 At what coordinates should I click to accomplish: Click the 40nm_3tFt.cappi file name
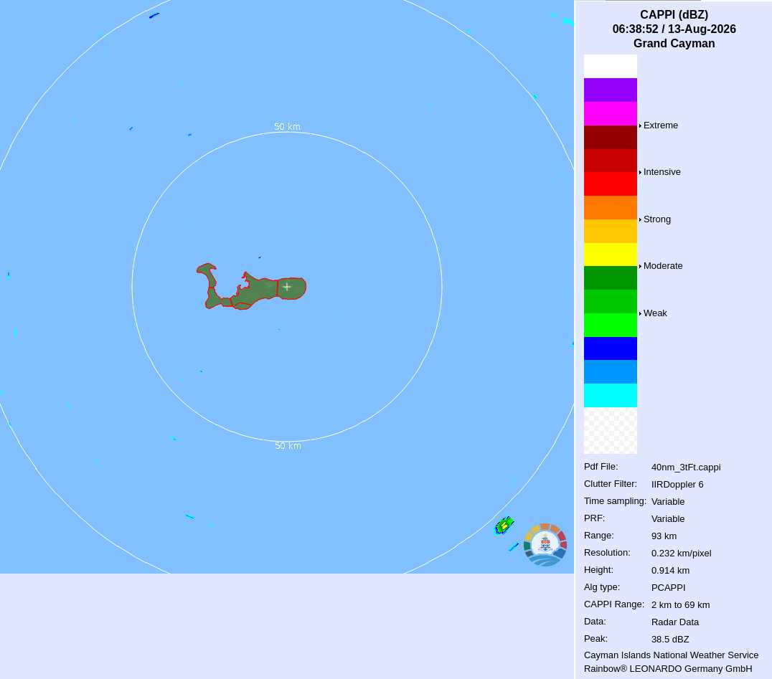point(686,467)
